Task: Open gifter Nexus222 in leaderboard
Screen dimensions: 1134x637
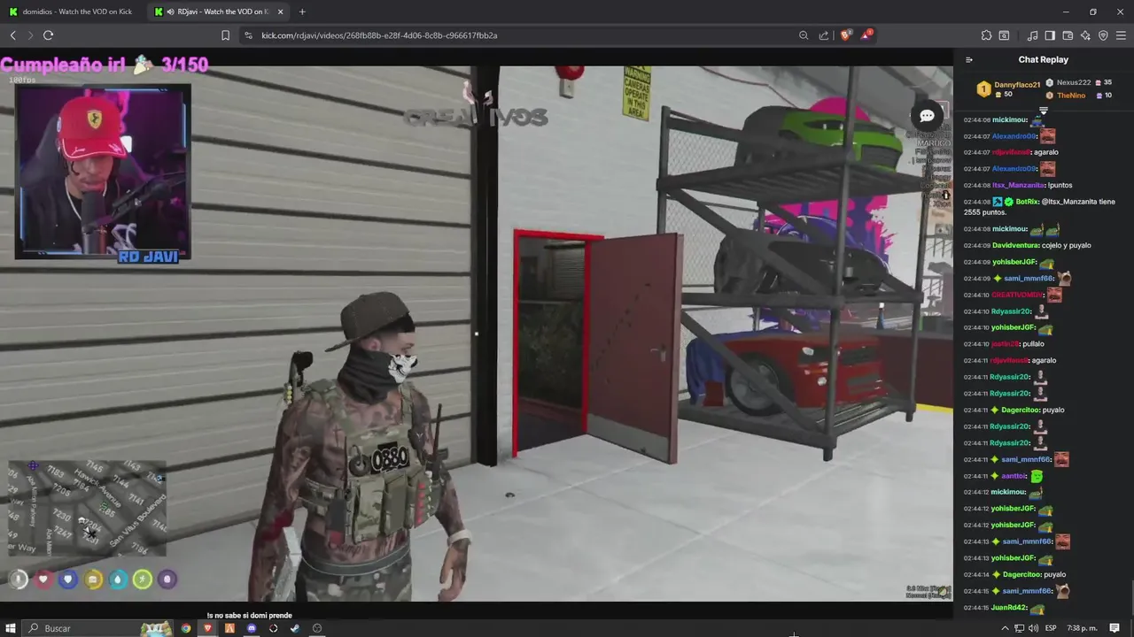Action: [1074, 82]
